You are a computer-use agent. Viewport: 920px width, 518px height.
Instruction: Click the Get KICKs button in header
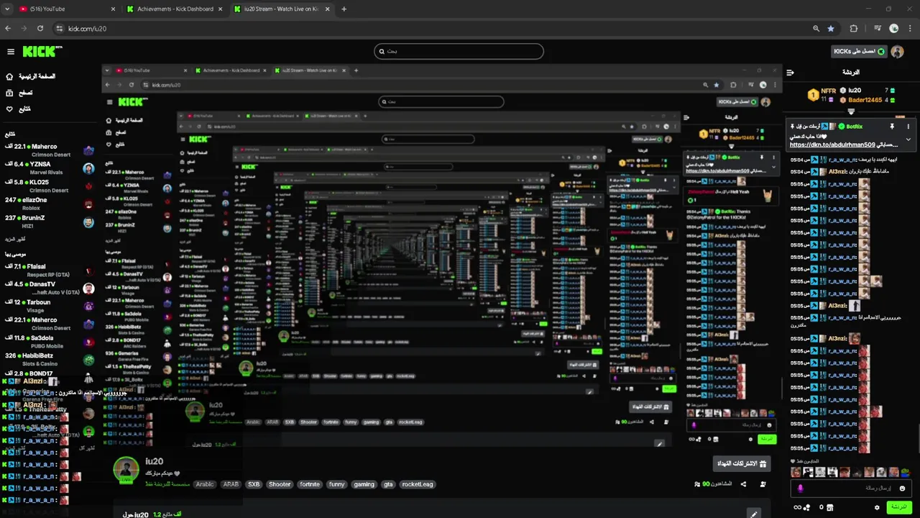(859, 52)
